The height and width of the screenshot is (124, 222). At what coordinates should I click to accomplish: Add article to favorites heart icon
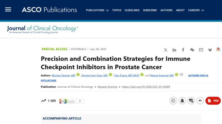(191, 101)
